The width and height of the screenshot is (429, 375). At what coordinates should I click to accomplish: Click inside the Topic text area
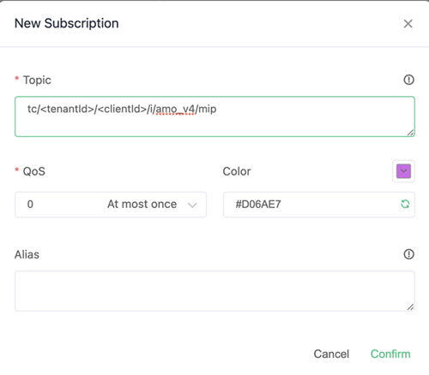point(214,116)
